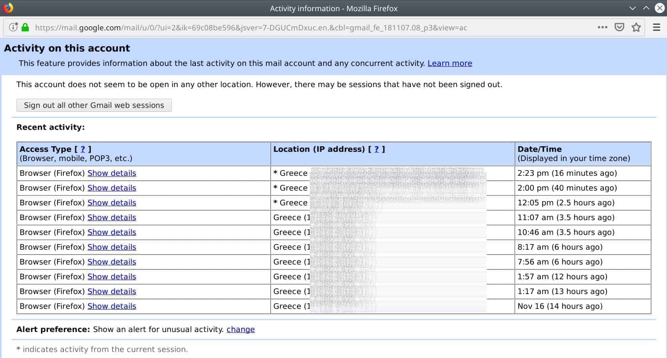Show details for the 10:46 am session

pos(112,232)
